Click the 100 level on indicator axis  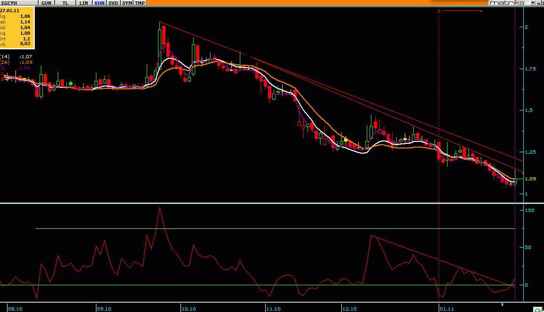point(530,211)
